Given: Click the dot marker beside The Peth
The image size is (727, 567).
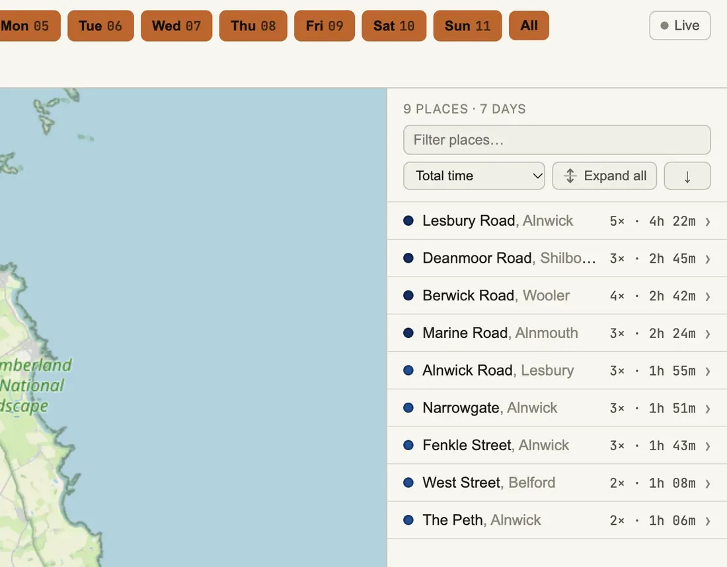Looking at the screenshot, I should 408,519.
